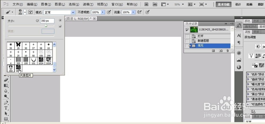Open the Histogram panel dock icon

click(x=239, y=60)
